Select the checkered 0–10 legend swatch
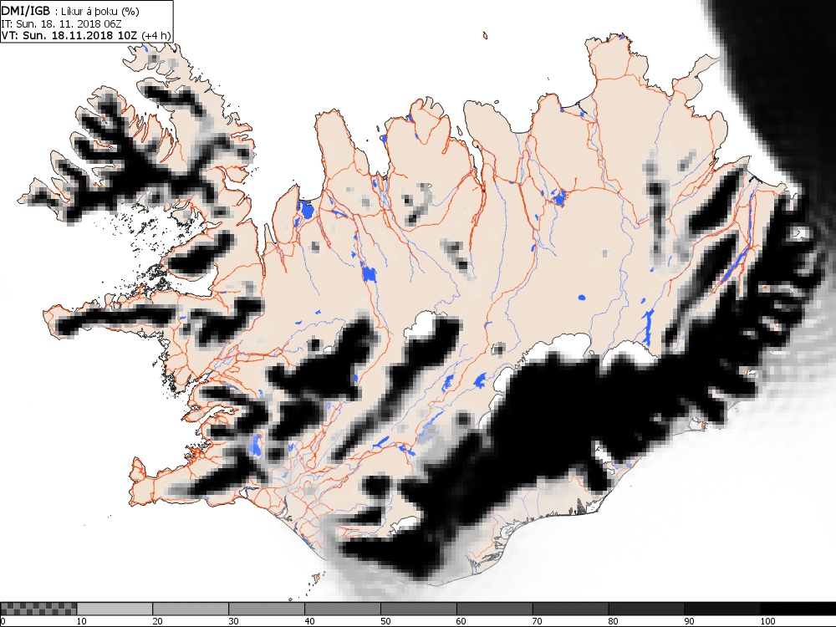The image size is (836, 627). point(38,609)
